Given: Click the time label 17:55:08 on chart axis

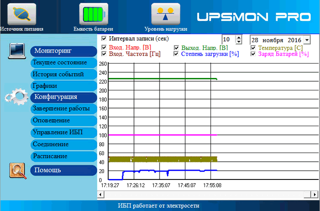Looking at the screenshot, I should point(212,185).
